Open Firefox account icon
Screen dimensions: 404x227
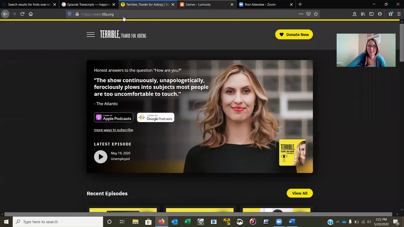pyautogui.click(x=380, y=14)
